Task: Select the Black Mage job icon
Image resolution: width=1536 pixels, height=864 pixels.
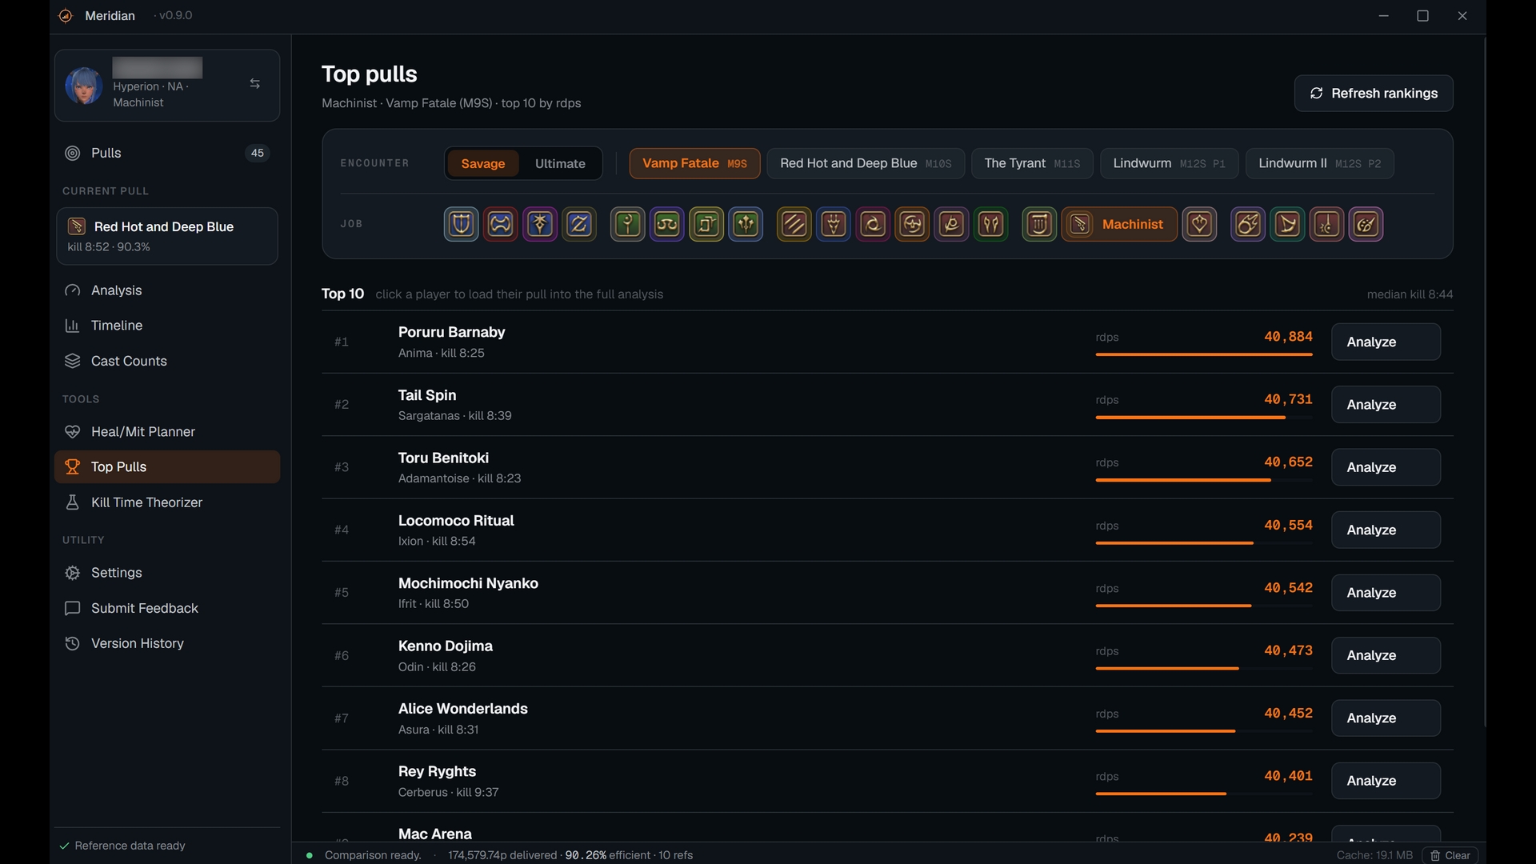Action: point(1248,224)
